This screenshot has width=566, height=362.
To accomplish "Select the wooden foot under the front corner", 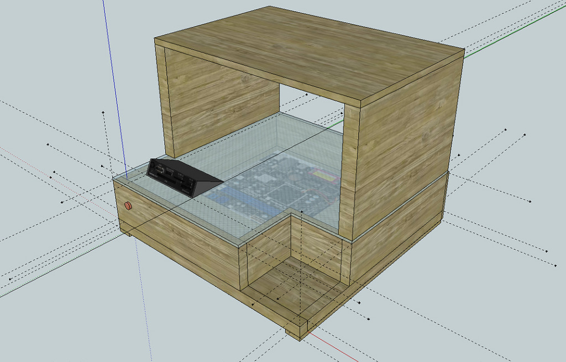I will coord(296,334).
